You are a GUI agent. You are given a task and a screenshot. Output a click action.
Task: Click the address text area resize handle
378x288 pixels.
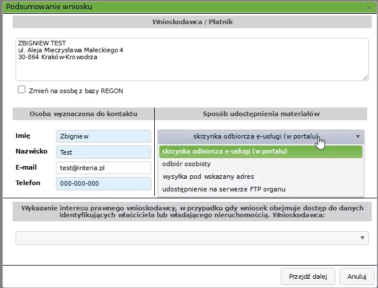(365, 78)
